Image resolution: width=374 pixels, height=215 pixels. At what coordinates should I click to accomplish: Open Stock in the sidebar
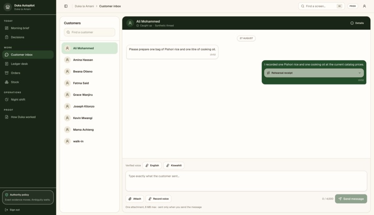click(x=28, y=82)
